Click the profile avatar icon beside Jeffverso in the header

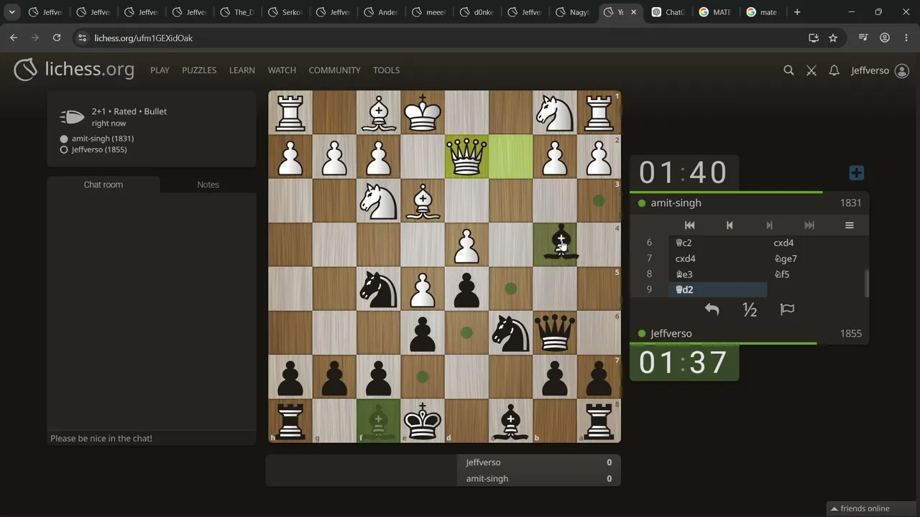coord(902,70)
